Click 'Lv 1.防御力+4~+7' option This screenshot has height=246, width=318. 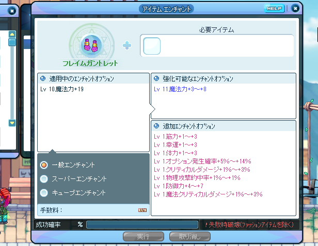click(179, 186)
